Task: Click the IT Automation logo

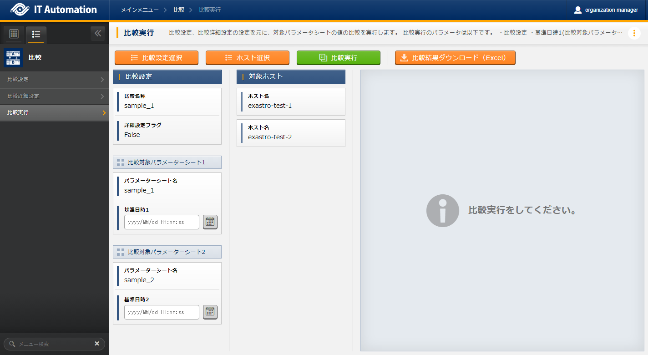Action: coord(54,10)
